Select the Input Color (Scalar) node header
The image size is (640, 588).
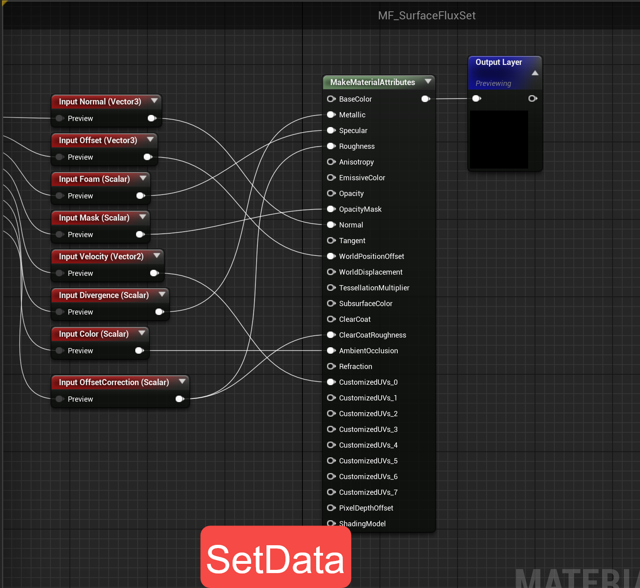tap(94, 334)
